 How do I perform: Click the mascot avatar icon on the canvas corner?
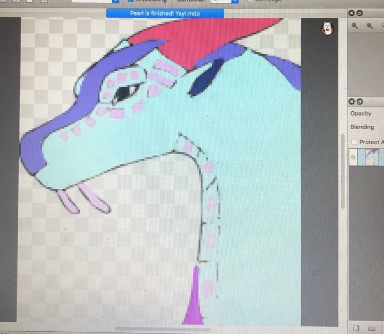pos(327,28)
